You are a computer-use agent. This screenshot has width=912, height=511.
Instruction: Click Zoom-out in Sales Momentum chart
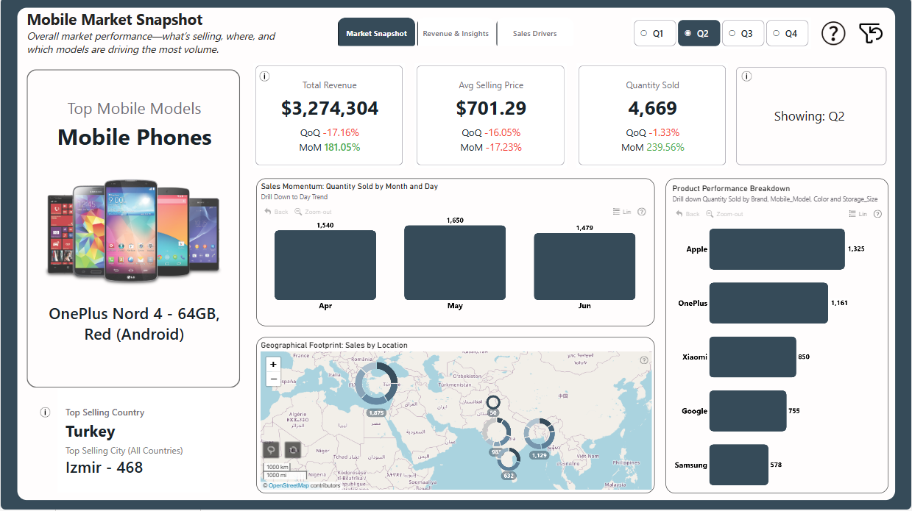pyautogui.click(x=314, y=212)
